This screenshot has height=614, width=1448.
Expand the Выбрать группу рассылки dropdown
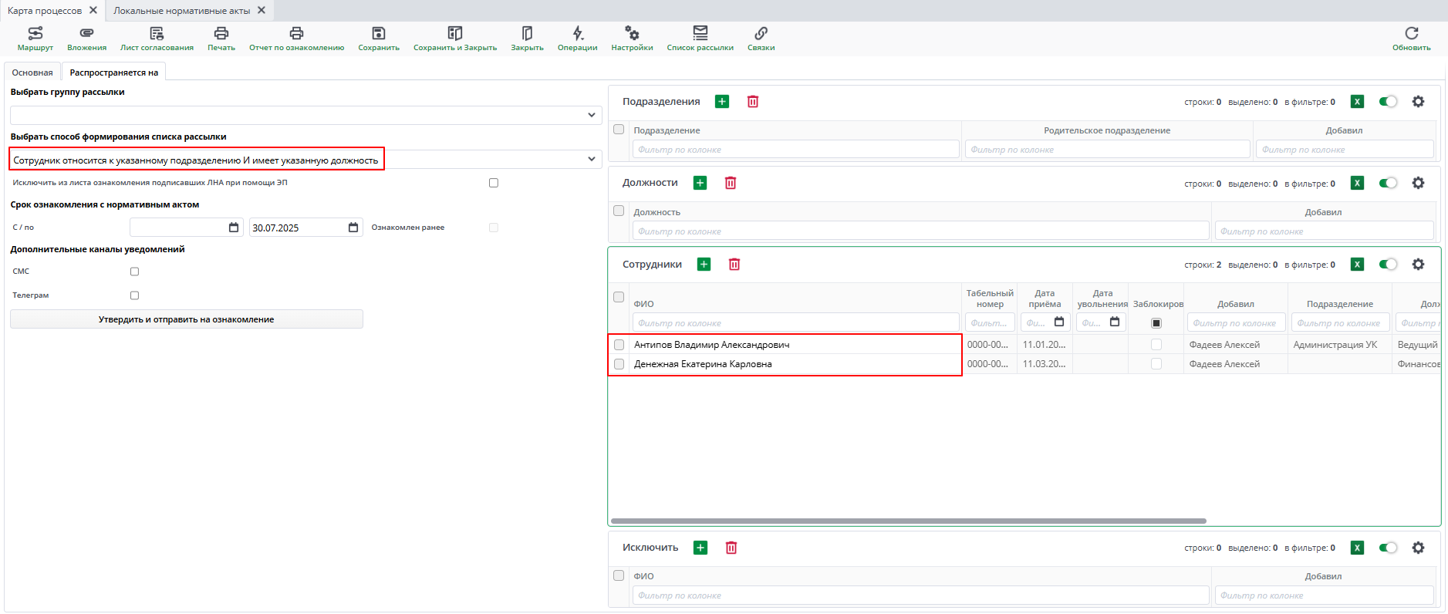pyautogui.click(x=592, y=115)
